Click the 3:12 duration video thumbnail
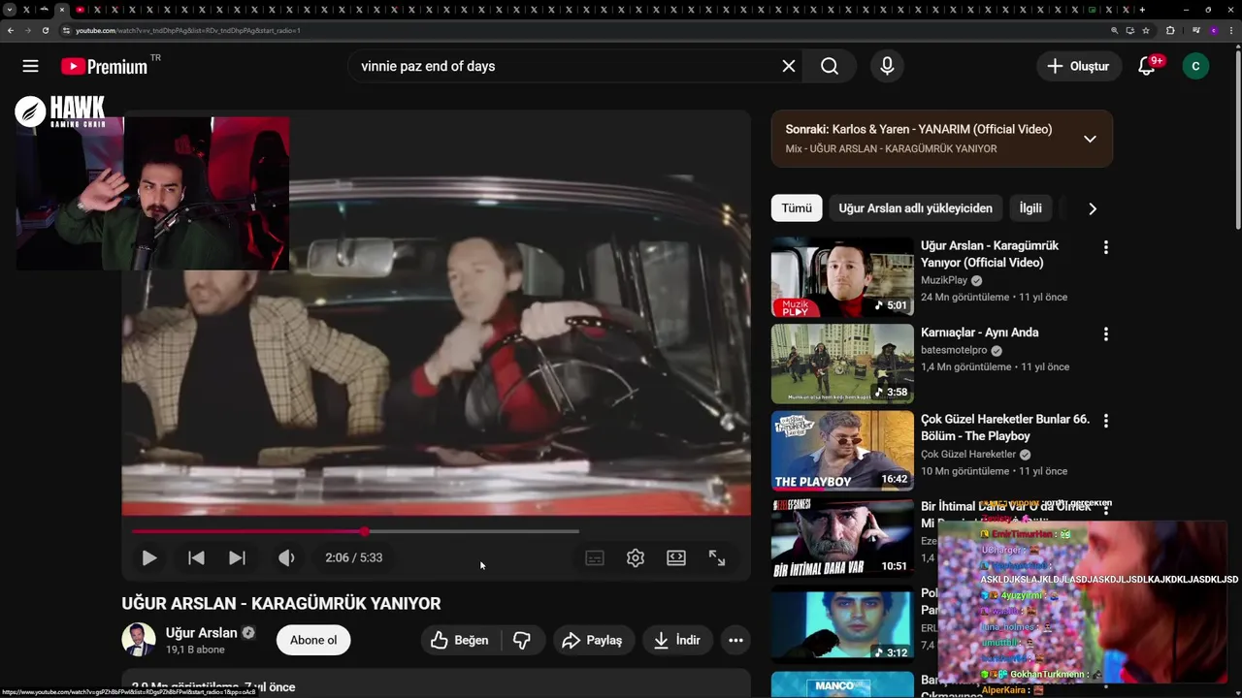Screen dimensions: 1242x698 [842, 623]
